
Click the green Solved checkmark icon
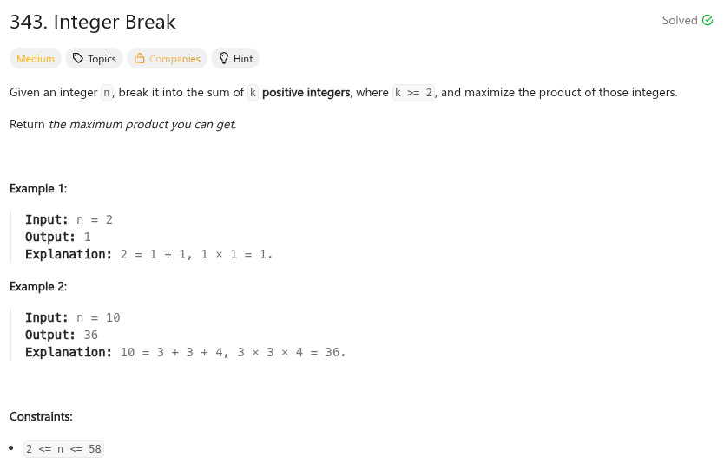708,21
